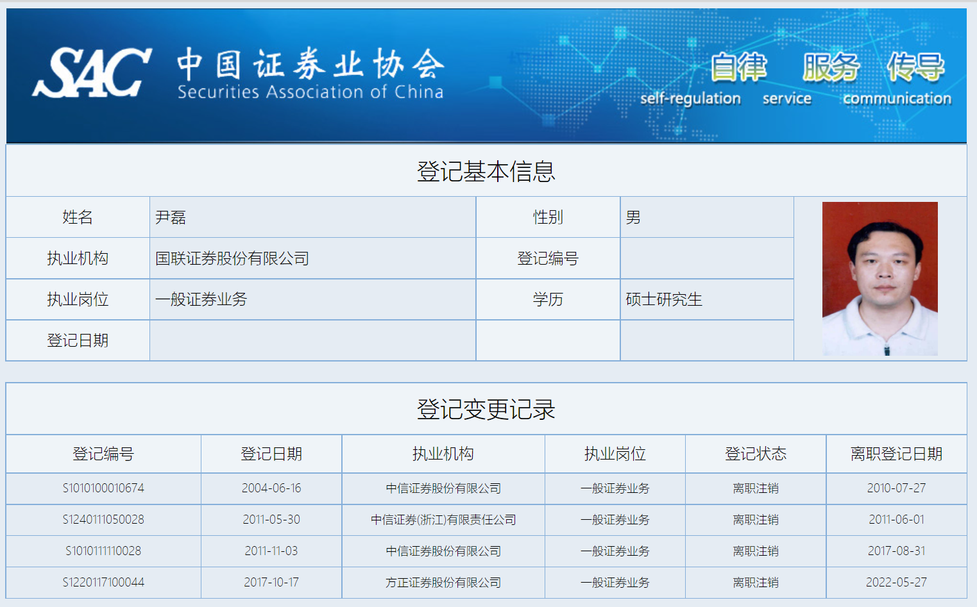Viewport: 977px width, 607px height.
Task: Click 一般证券业务 in the S1010111110028 row
Action: pyautogui.click(x=615, y=551)
